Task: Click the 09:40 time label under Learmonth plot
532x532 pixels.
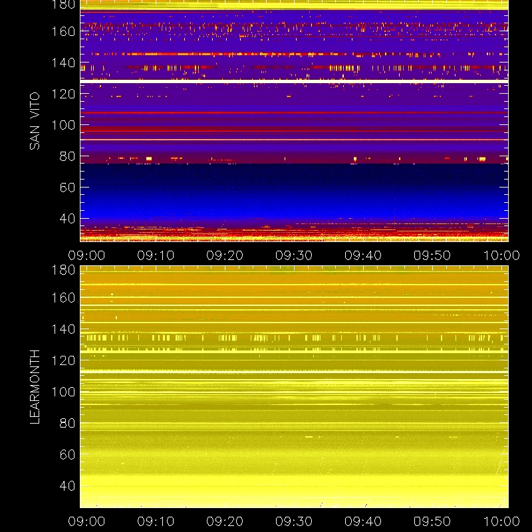Action: click(x=363, y=521)
